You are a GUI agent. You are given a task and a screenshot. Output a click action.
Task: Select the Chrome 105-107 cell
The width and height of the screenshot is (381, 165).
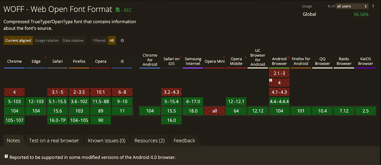pyautogui.click(x=15, y=120)
